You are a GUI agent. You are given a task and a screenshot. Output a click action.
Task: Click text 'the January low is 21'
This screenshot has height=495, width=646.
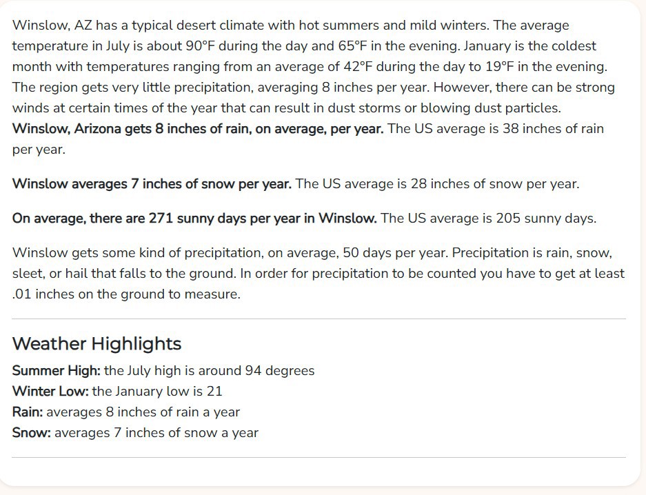pos(157,391)
